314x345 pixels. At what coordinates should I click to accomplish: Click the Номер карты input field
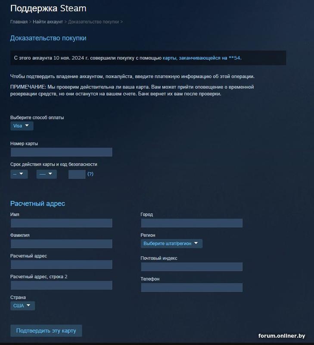pos(62,152)
